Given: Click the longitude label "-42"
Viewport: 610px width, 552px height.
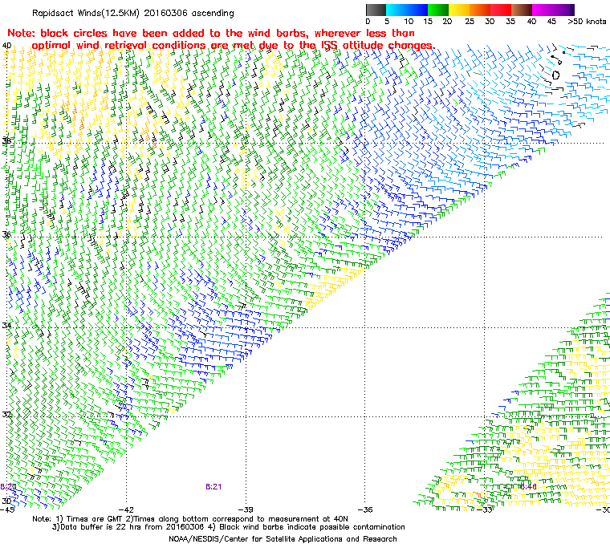Looking at the screenshot, I should [x=127, y=509].
